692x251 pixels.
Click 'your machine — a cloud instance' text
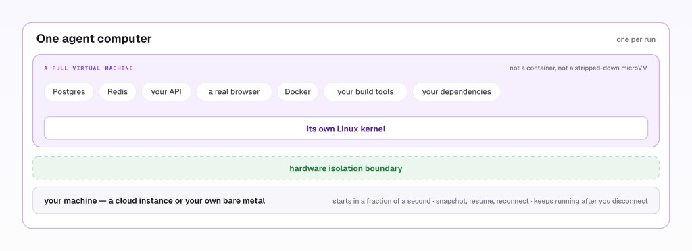(109, 201)
